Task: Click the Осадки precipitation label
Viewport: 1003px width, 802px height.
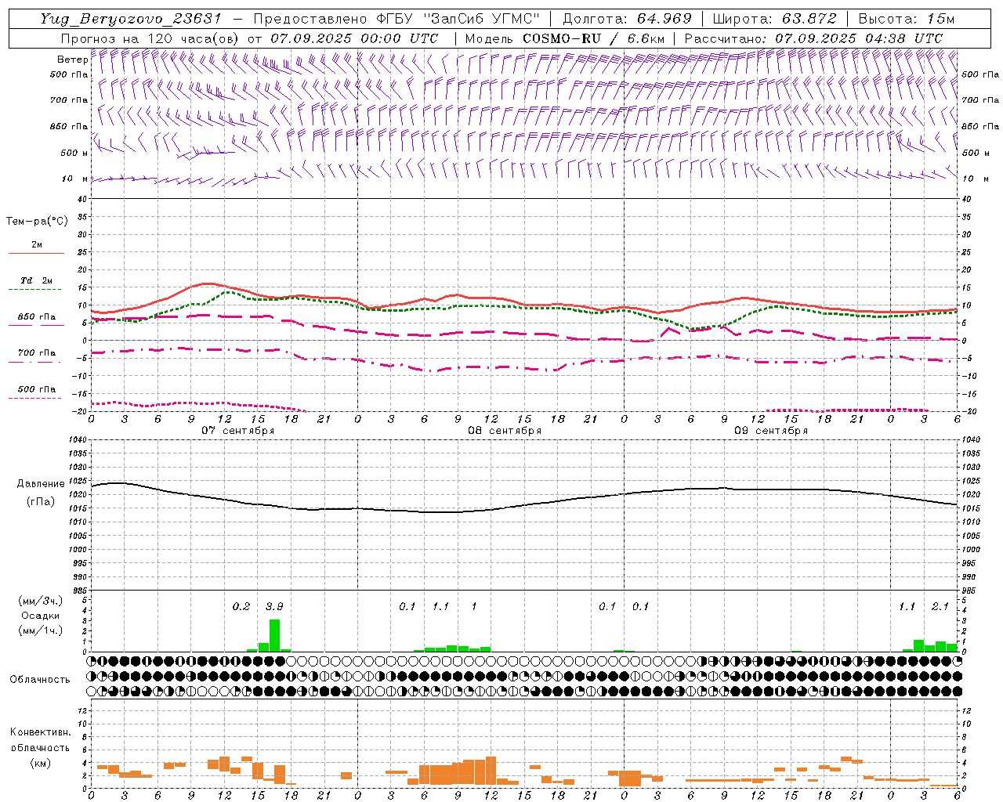Action: [x=40, y=616]
